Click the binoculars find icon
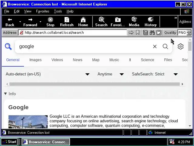This screenshot has width=194, height=146. (152, 33)
